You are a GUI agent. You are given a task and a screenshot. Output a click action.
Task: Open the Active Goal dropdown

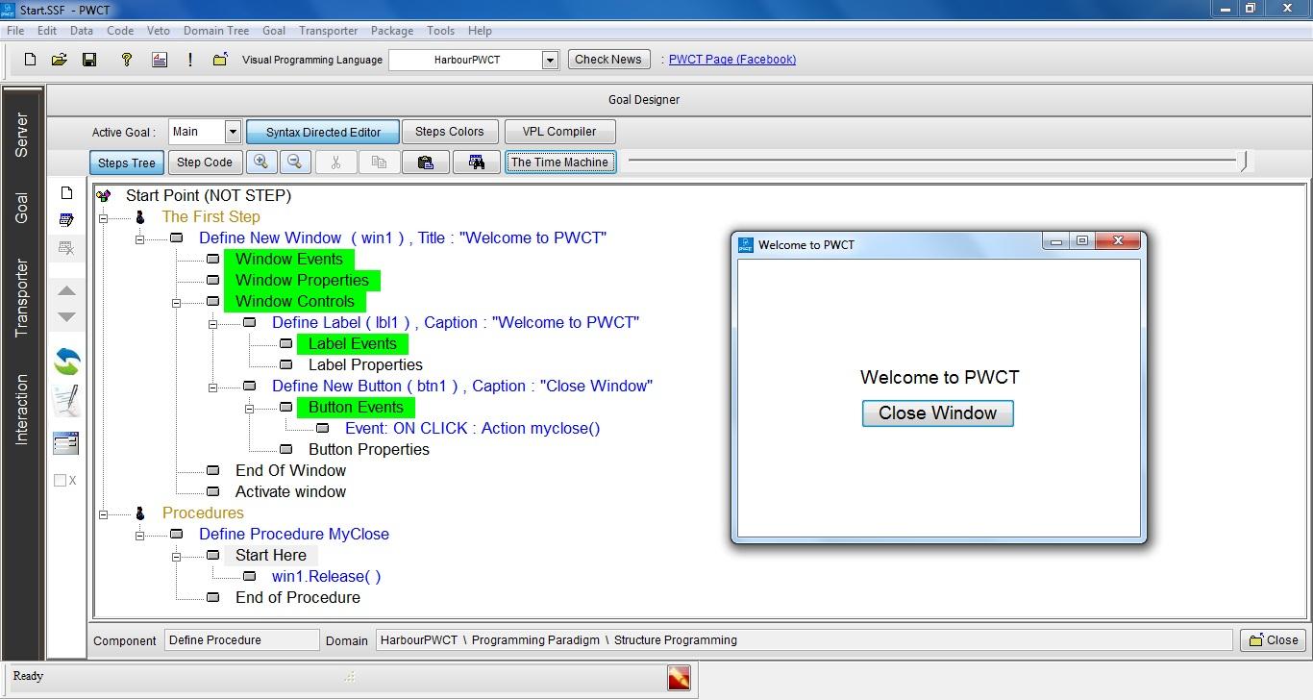tap(233, 132)
